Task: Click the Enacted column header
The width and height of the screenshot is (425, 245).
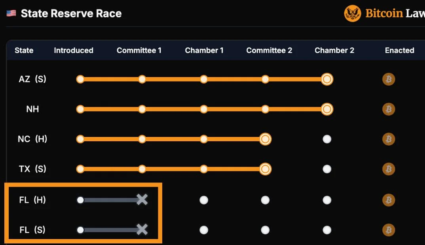Action: pyautogui.click(x=399, y=50)
